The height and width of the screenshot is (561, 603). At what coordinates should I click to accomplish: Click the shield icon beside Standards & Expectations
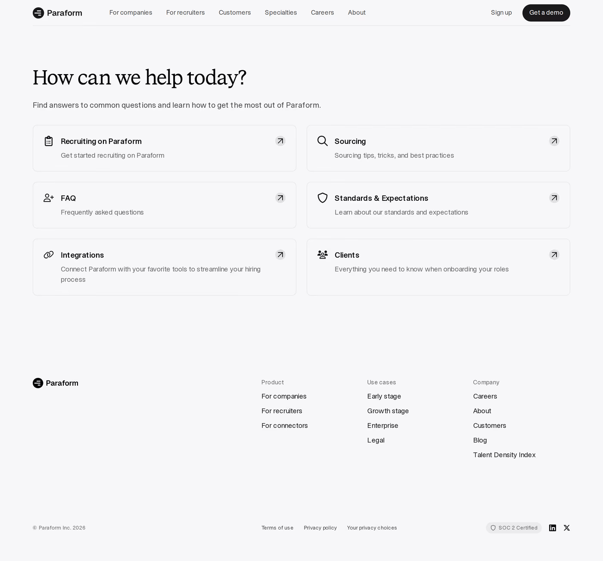[323, 198]
